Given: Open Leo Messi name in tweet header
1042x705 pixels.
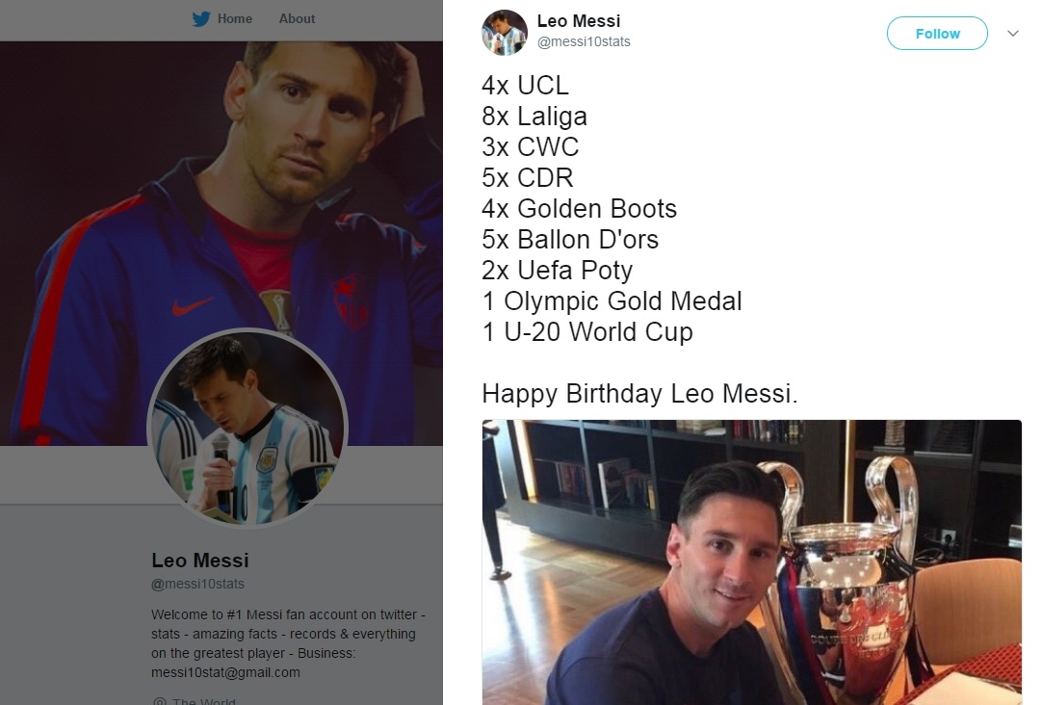Looking at the screenshot, I should [578, 21].
